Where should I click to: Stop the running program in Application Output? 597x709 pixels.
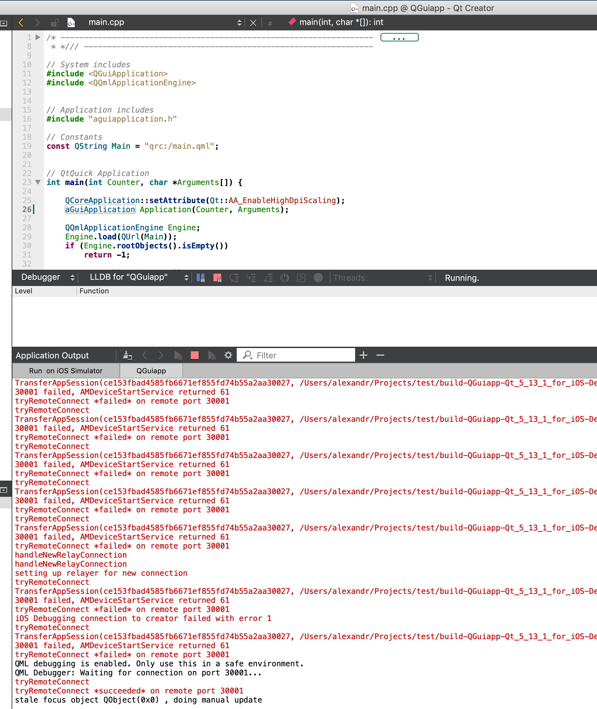click(195, 355)
